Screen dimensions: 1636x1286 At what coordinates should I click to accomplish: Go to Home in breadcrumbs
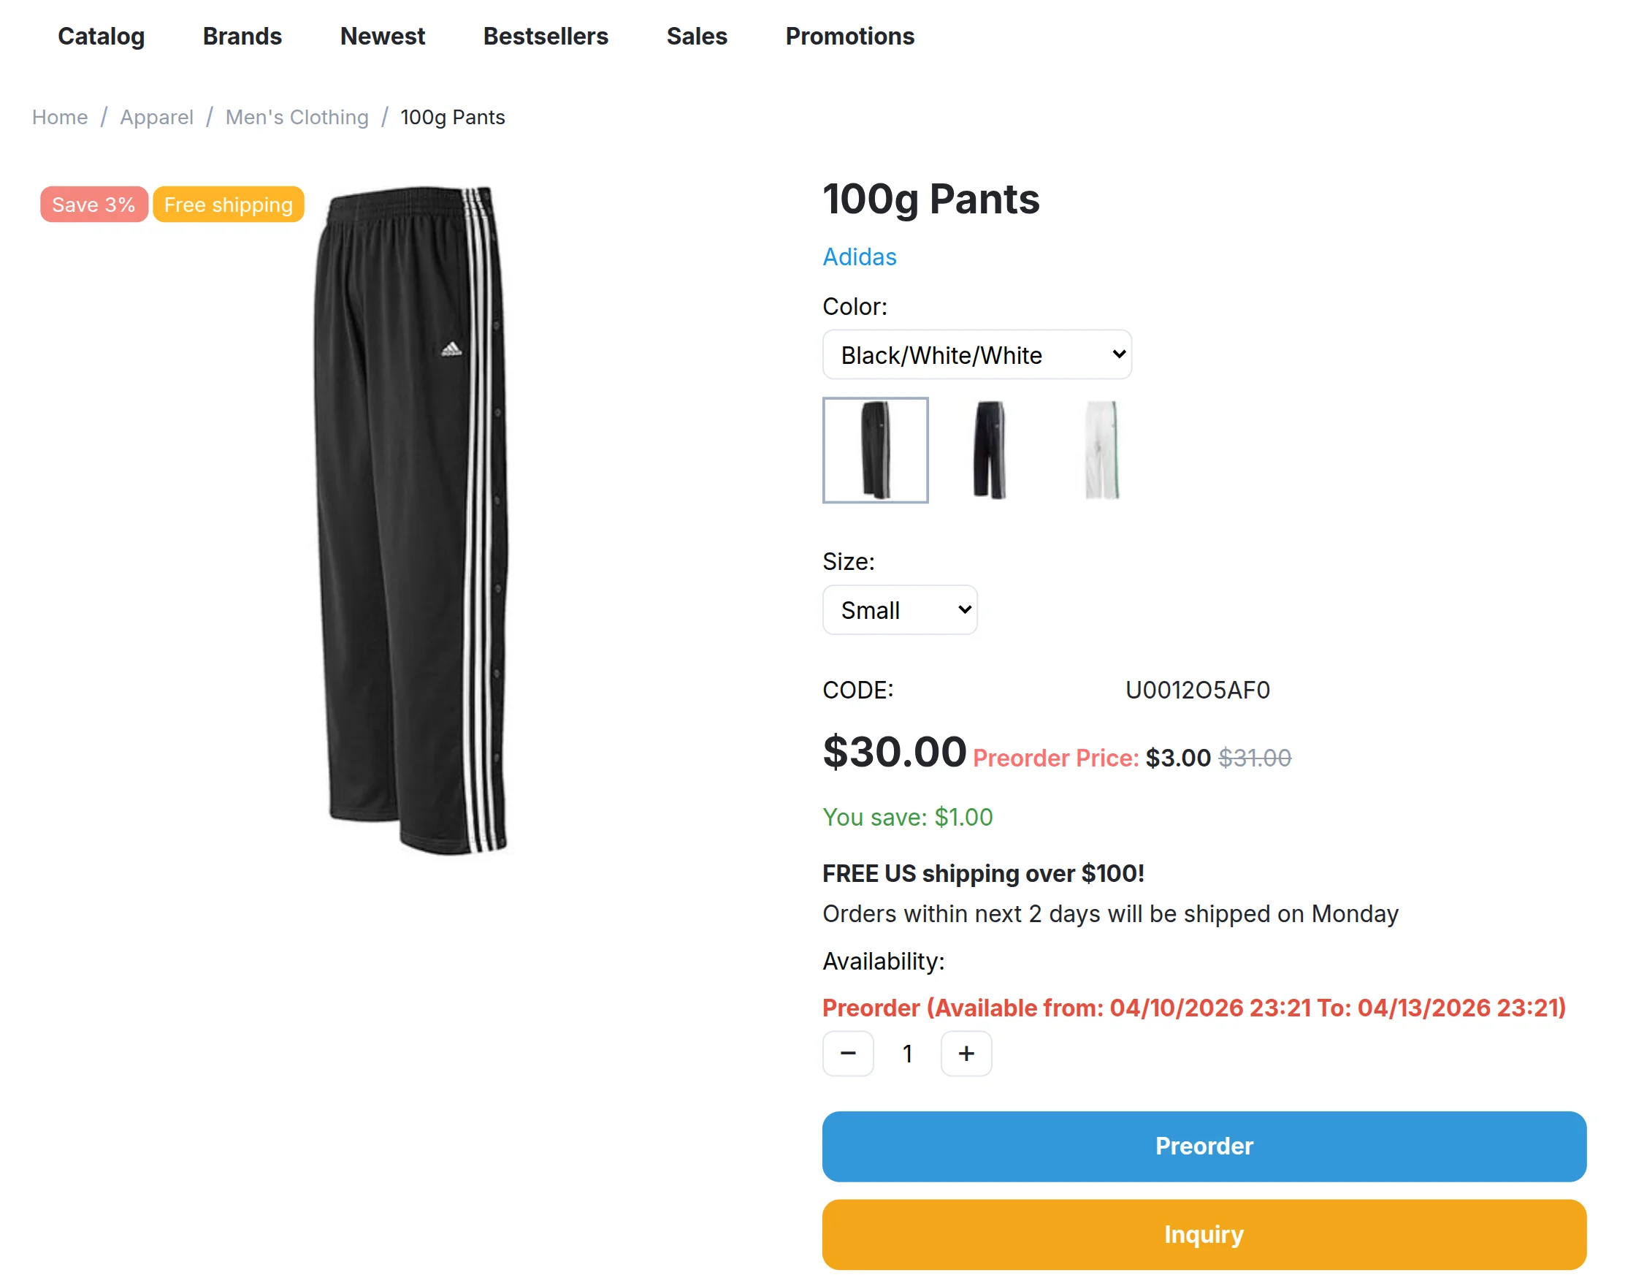pyautogui.click(x=59, y=118)
